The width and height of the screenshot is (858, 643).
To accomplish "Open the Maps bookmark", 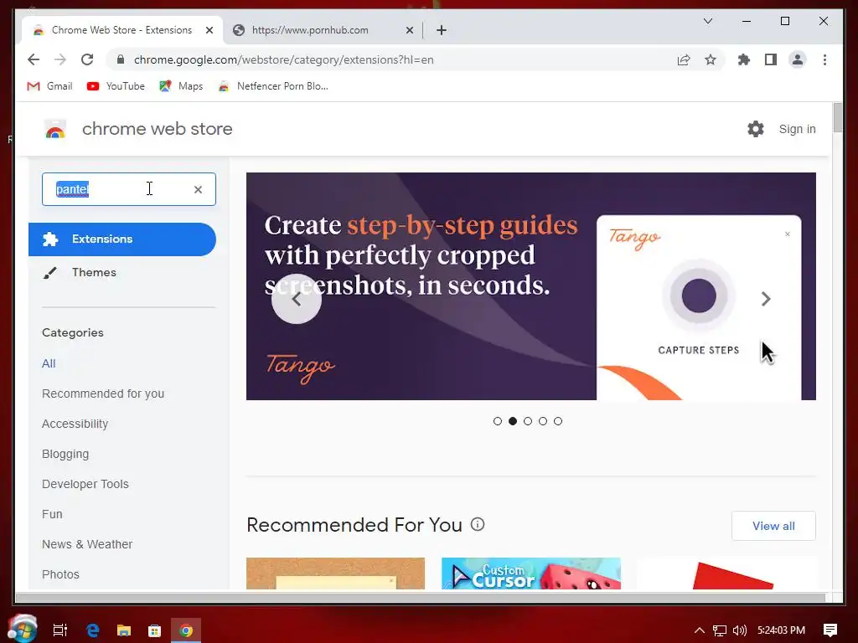I will coord(181,86).
